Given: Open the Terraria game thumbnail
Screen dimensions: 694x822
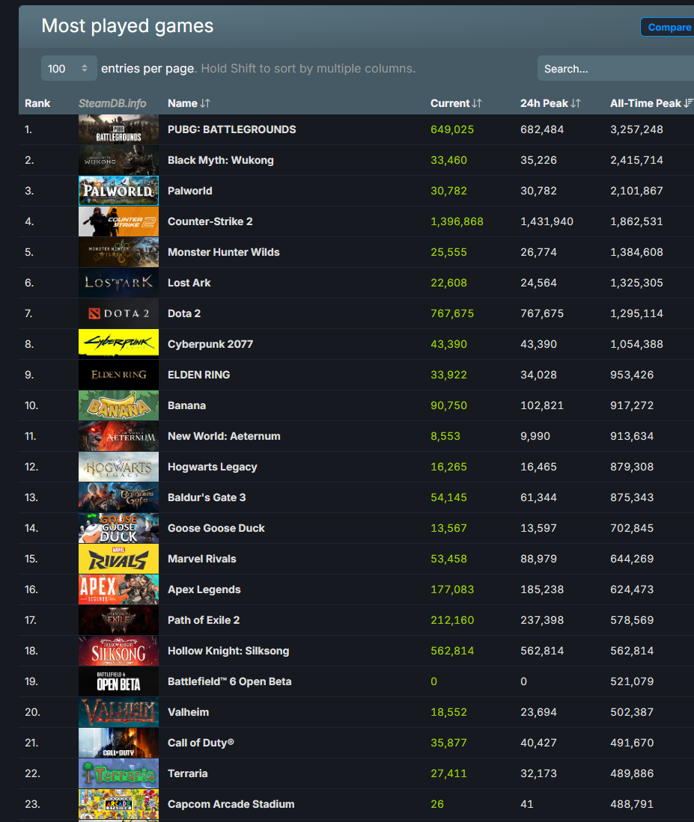Looking at the screenshot, I should 118,774.
